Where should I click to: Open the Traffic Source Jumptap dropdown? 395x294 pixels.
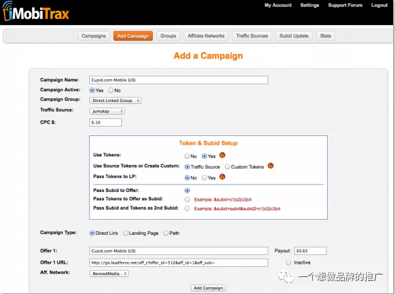107,111
